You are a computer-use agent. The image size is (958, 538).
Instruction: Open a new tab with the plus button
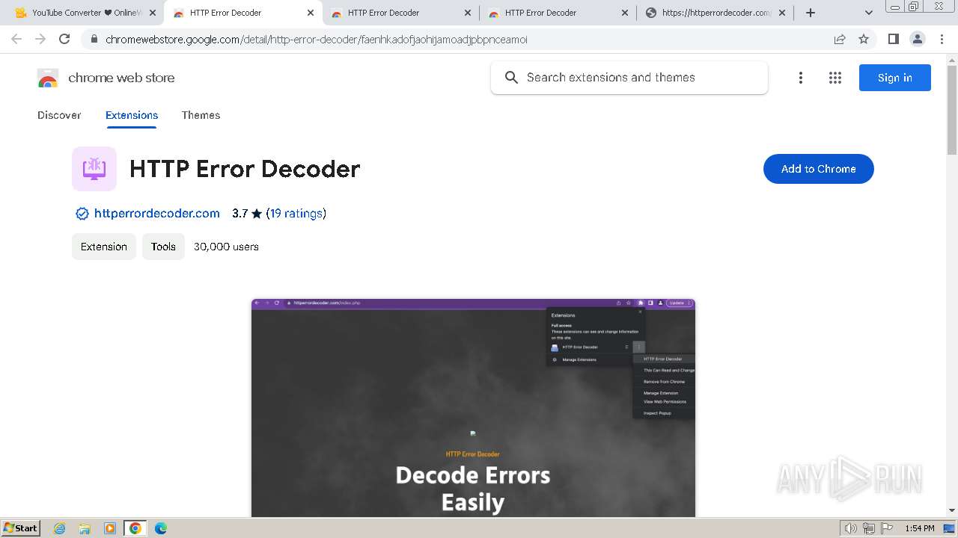pyautogui.click(x=811, y=13)
